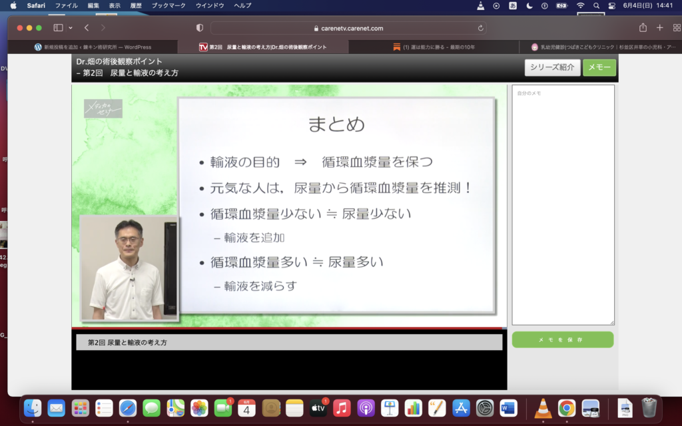Go back using the toolbar back arrow
Screen dimensions: 682x426
(87, 28)
